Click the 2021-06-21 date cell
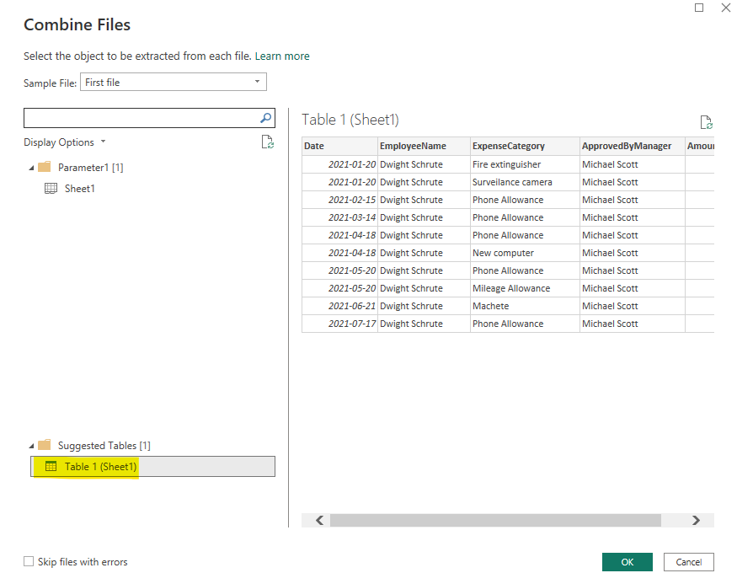 pyautogui.click(x=339, y=306)
